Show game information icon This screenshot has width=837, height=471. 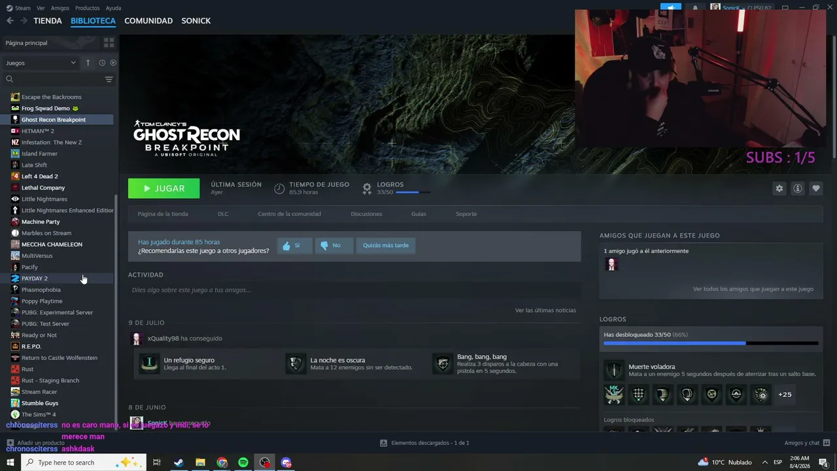tap(797, 188)
